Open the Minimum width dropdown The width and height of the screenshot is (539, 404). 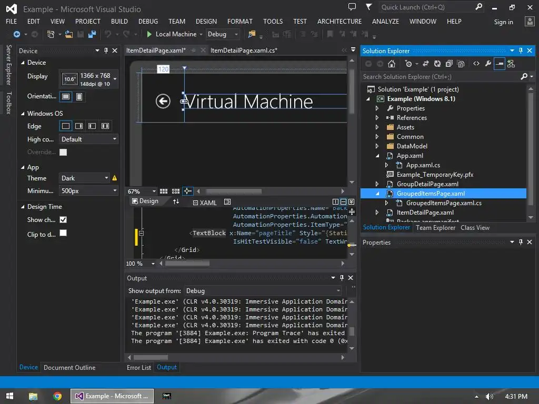click(88, 190)
